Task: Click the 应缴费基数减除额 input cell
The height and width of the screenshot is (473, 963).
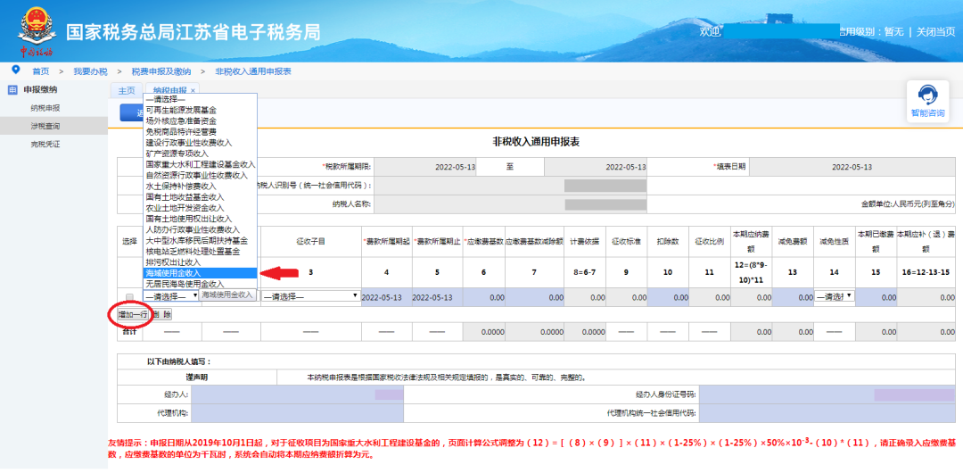Action: tap(534, 296)
